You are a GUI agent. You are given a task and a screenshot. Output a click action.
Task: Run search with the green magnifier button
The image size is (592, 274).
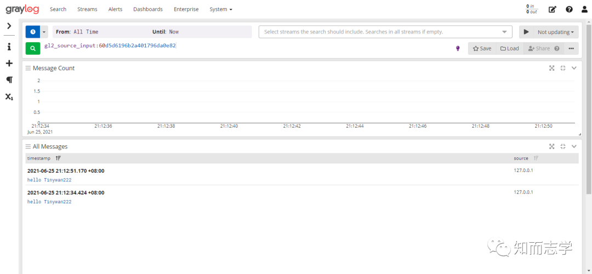pos(33,48)
